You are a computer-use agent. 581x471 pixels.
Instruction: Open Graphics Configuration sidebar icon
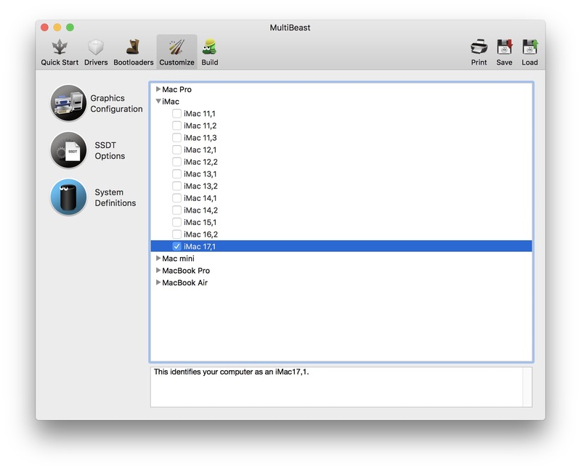coord(68,103)
